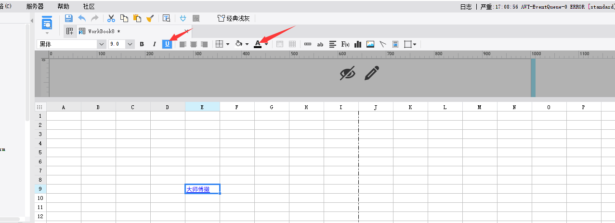Select column J header
Viewport: 615px width, 223px height.
[x=376, y=107]
